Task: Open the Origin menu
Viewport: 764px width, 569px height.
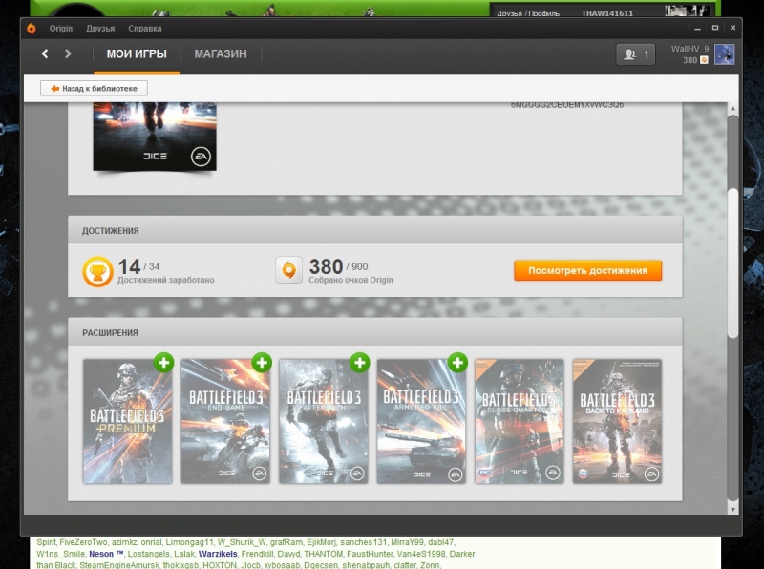Action: (x=61, y=29)
